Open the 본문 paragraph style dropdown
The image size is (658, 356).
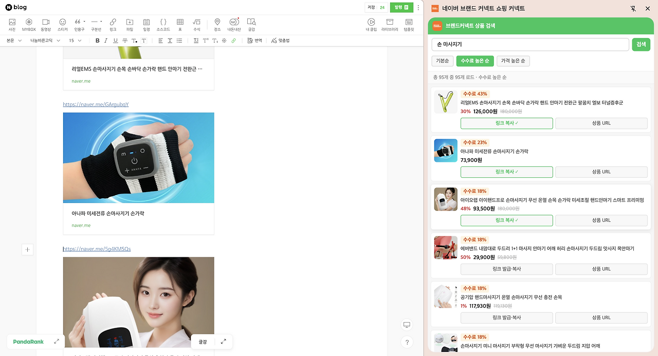pyautogui.click(x=13, y=40)
